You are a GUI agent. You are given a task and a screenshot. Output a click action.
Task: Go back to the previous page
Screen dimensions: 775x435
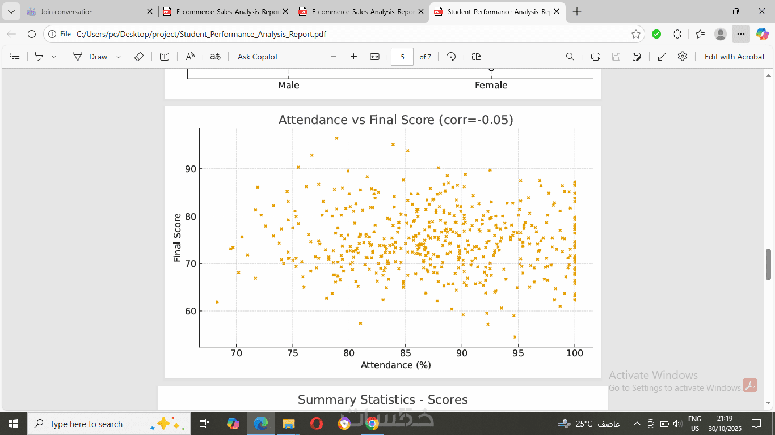11,34
